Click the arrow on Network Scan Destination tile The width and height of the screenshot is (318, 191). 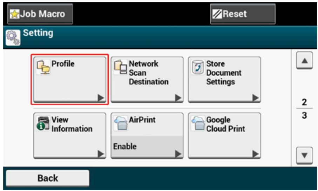tap(178, 98)
